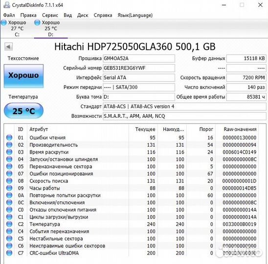Click the serial number field GEB531RE3G6YWF
Image resolution: width=268 pixels, height=264 pixels.
[139, 68]
